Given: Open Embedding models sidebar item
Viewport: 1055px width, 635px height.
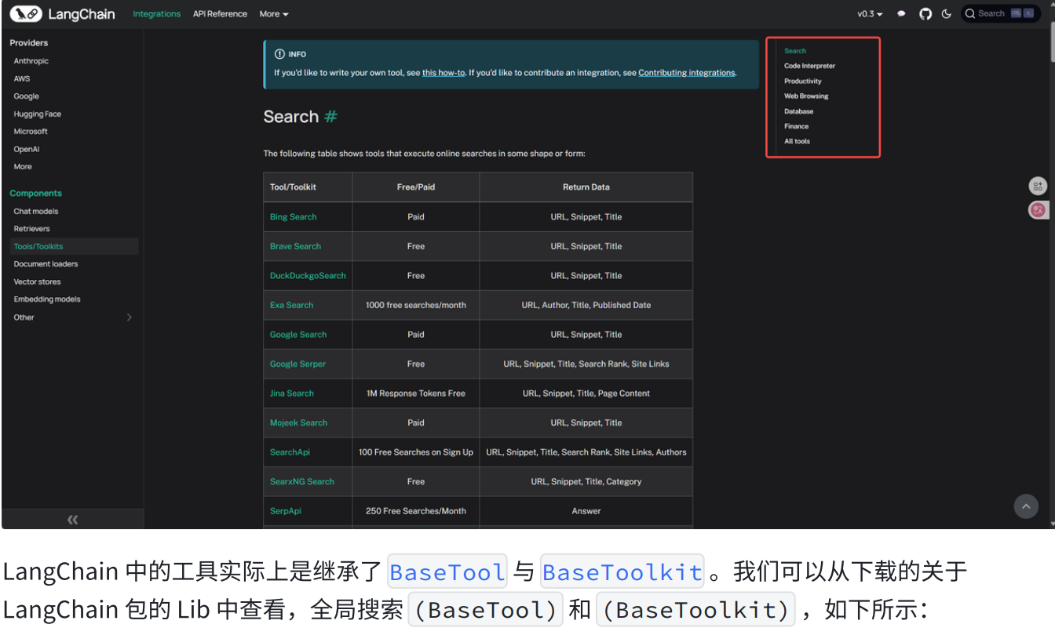Looking at the screenshot, I should [x=47, y=299].
